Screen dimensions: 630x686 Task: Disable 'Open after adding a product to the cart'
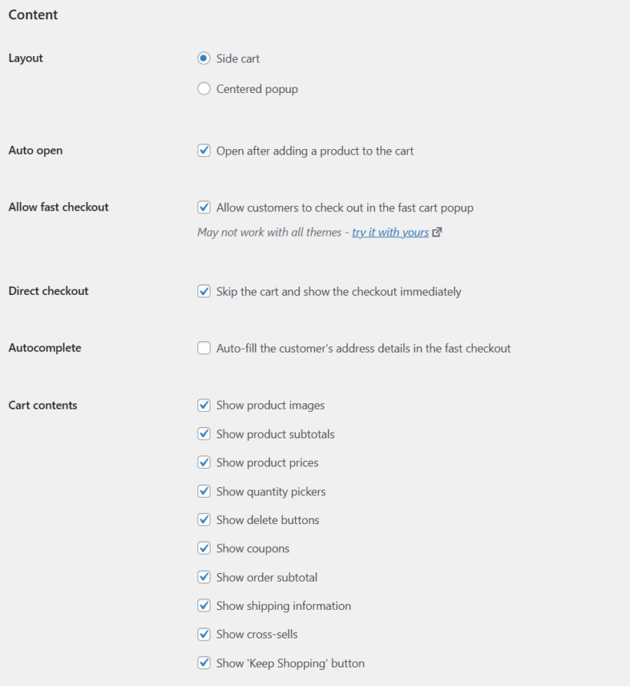(204, 151)
